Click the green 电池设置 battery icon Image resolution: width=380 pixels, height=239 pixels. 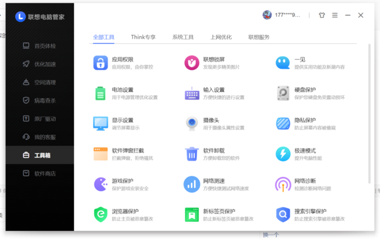pos(100,94)
